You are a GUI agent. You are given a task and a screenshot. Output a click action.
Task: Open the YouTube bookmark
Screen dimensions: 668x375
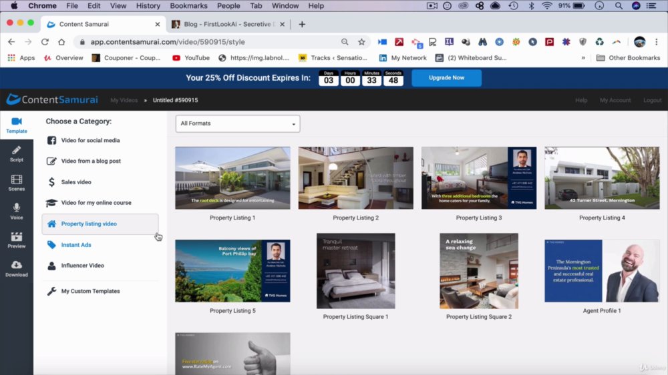click(x=191, y=58)
